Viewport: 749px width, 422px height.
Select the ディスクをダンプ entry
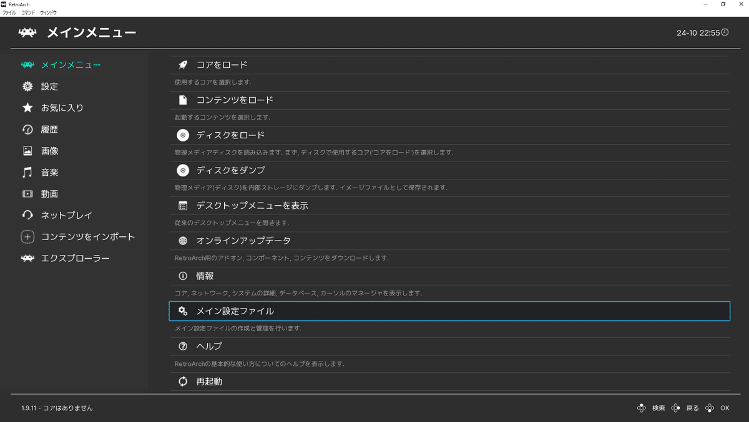[x=449, y=170]
